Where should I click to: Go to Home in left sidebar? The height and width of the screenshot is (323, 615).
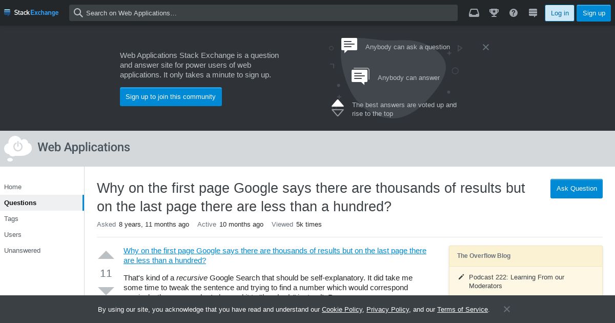pos(13,187)
